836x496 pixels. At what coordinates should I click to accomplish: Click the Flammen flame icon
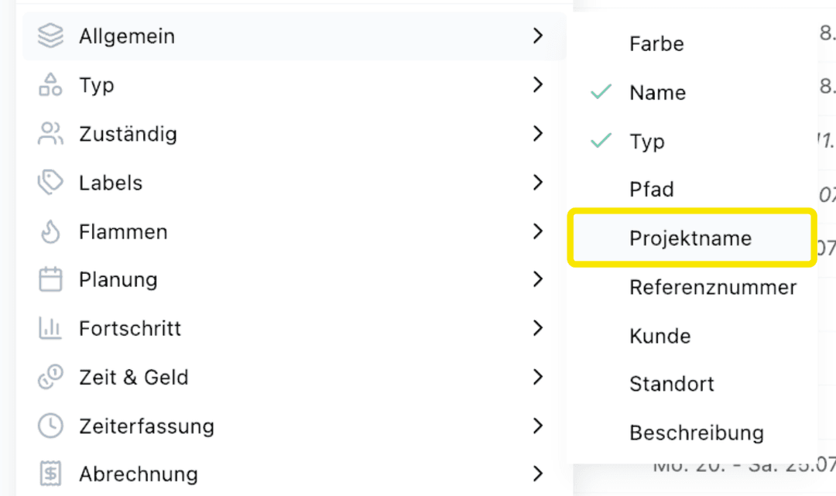(50, 232)
